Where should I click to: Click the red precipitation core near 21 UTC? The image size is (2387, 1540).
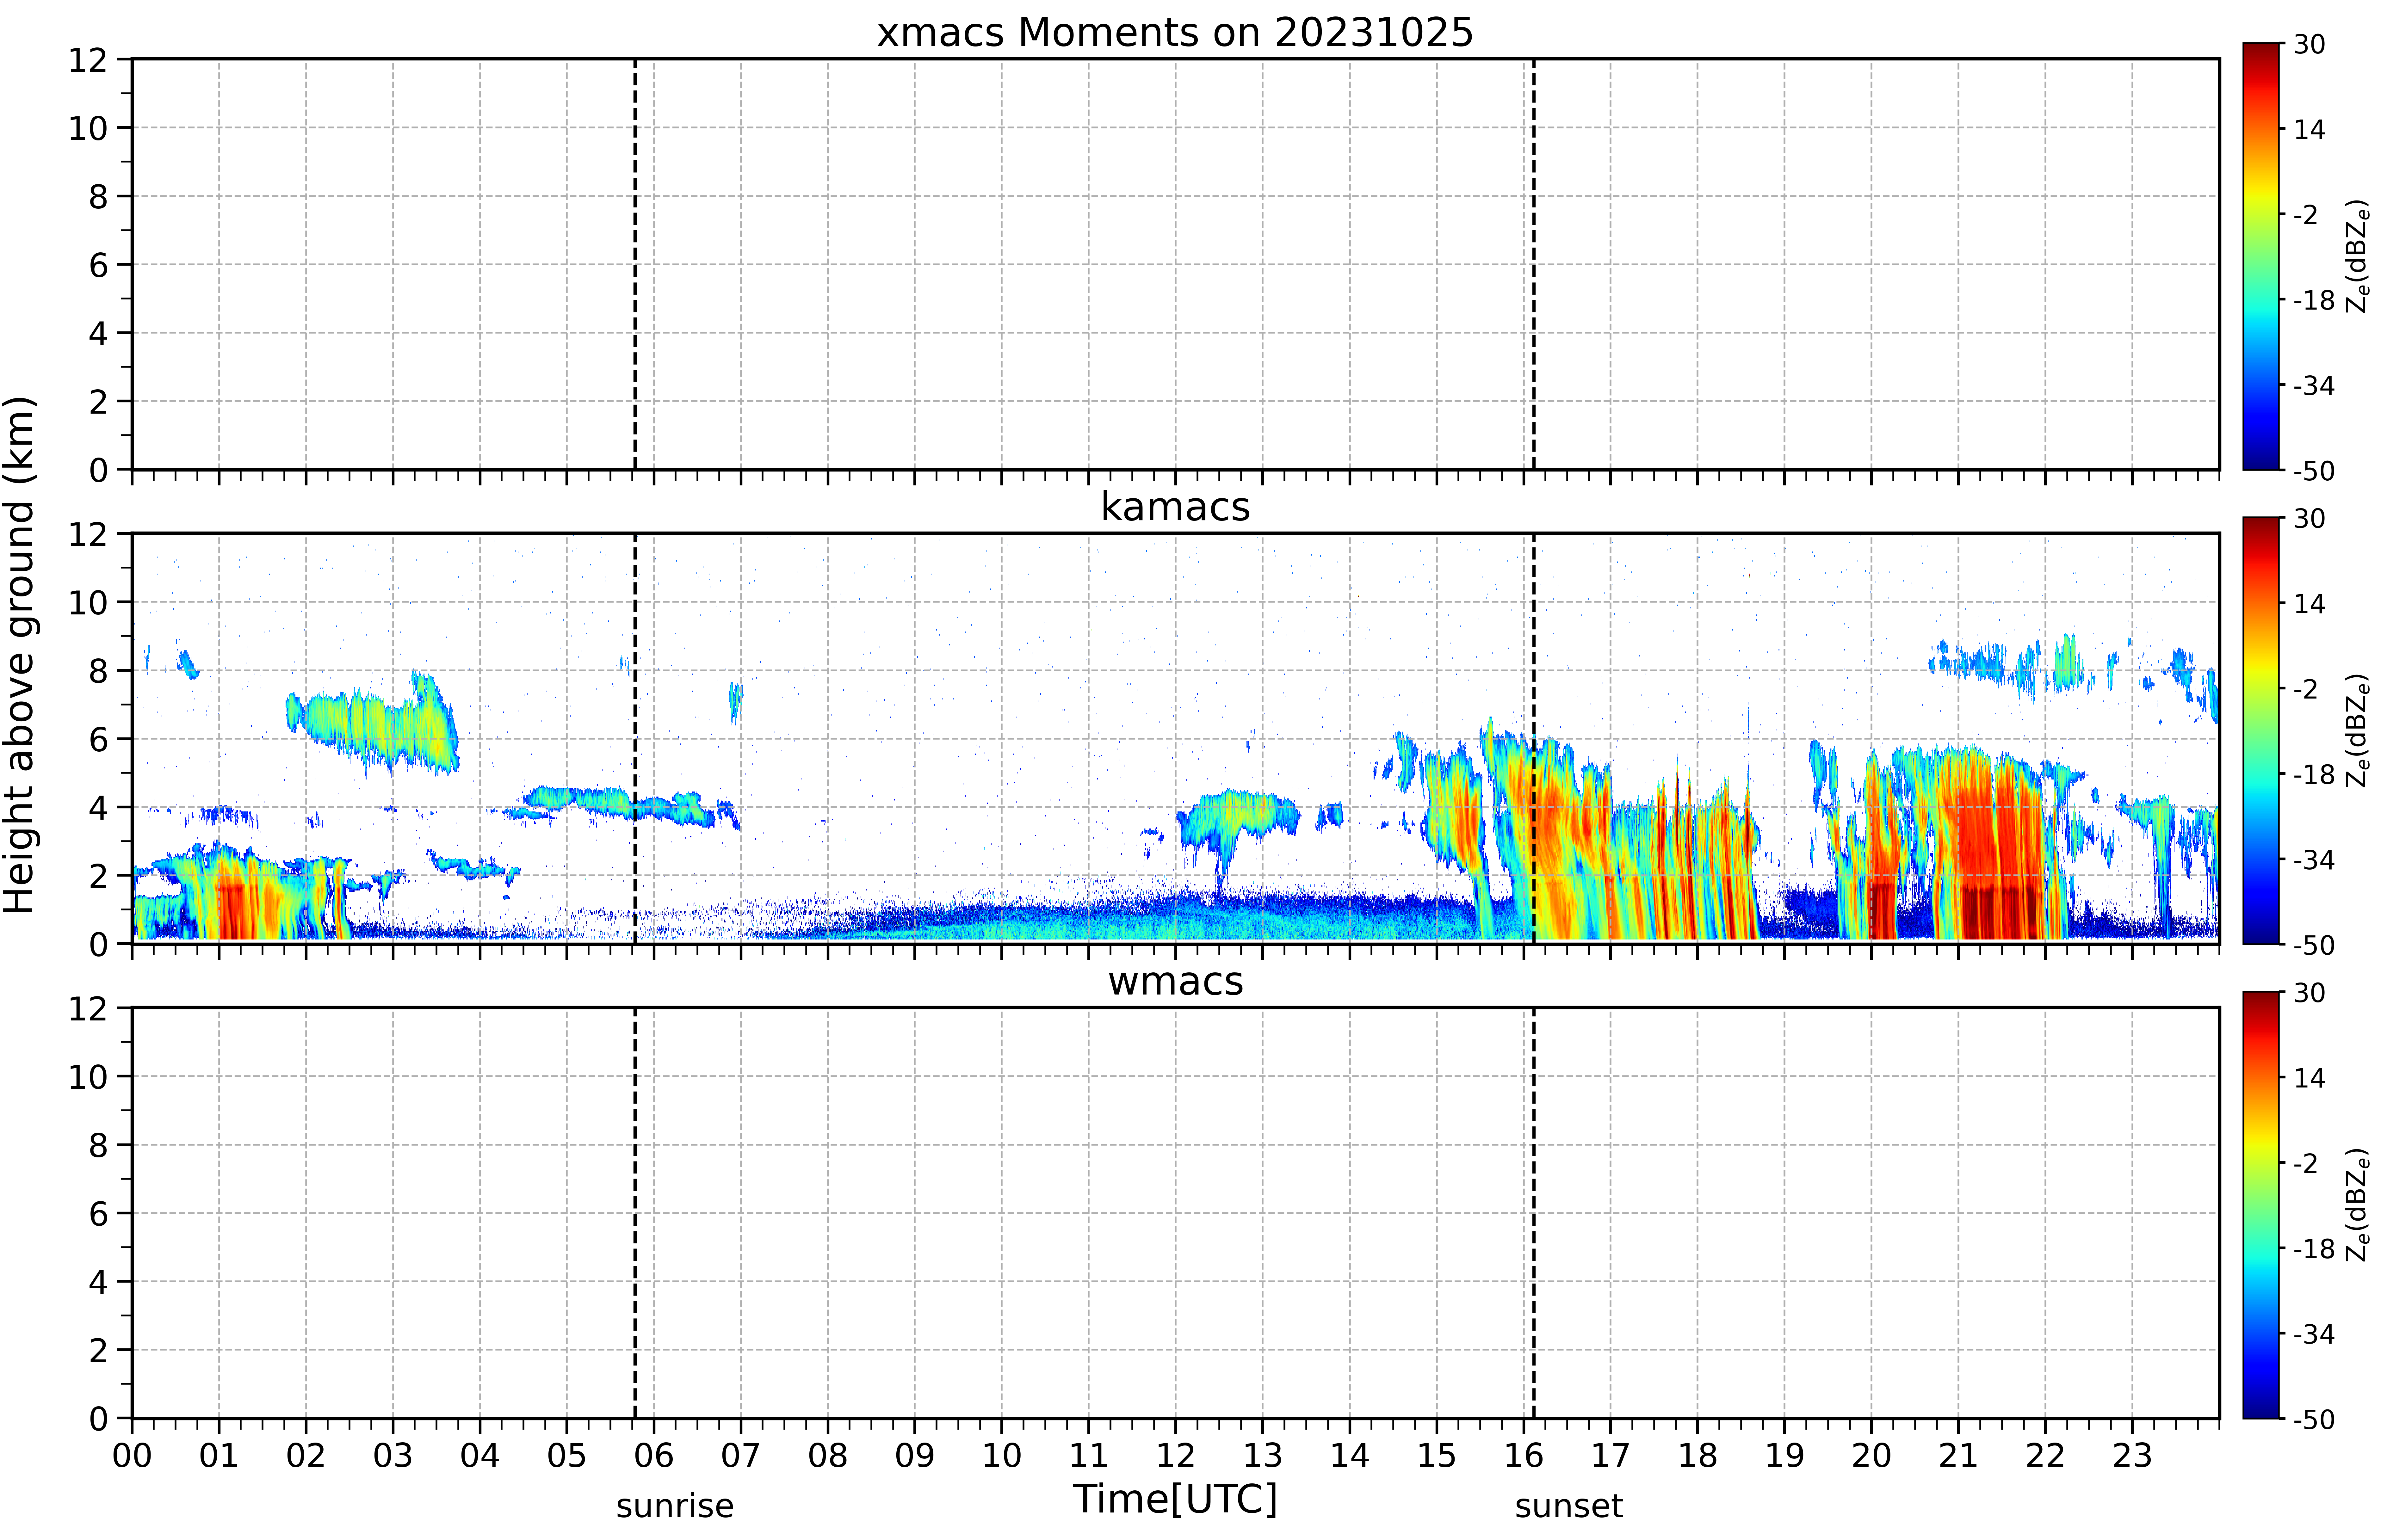(1995, 860)
